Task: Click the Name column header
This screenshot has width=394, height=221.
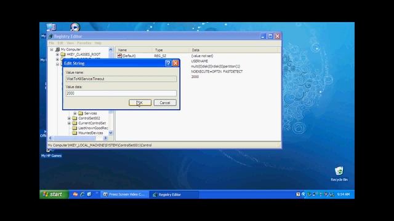Action: (x=134, y=50)
